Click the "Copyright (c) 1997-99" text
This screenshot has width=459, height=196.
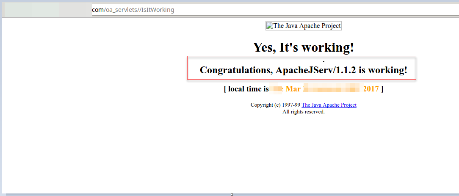coord(276,105)
